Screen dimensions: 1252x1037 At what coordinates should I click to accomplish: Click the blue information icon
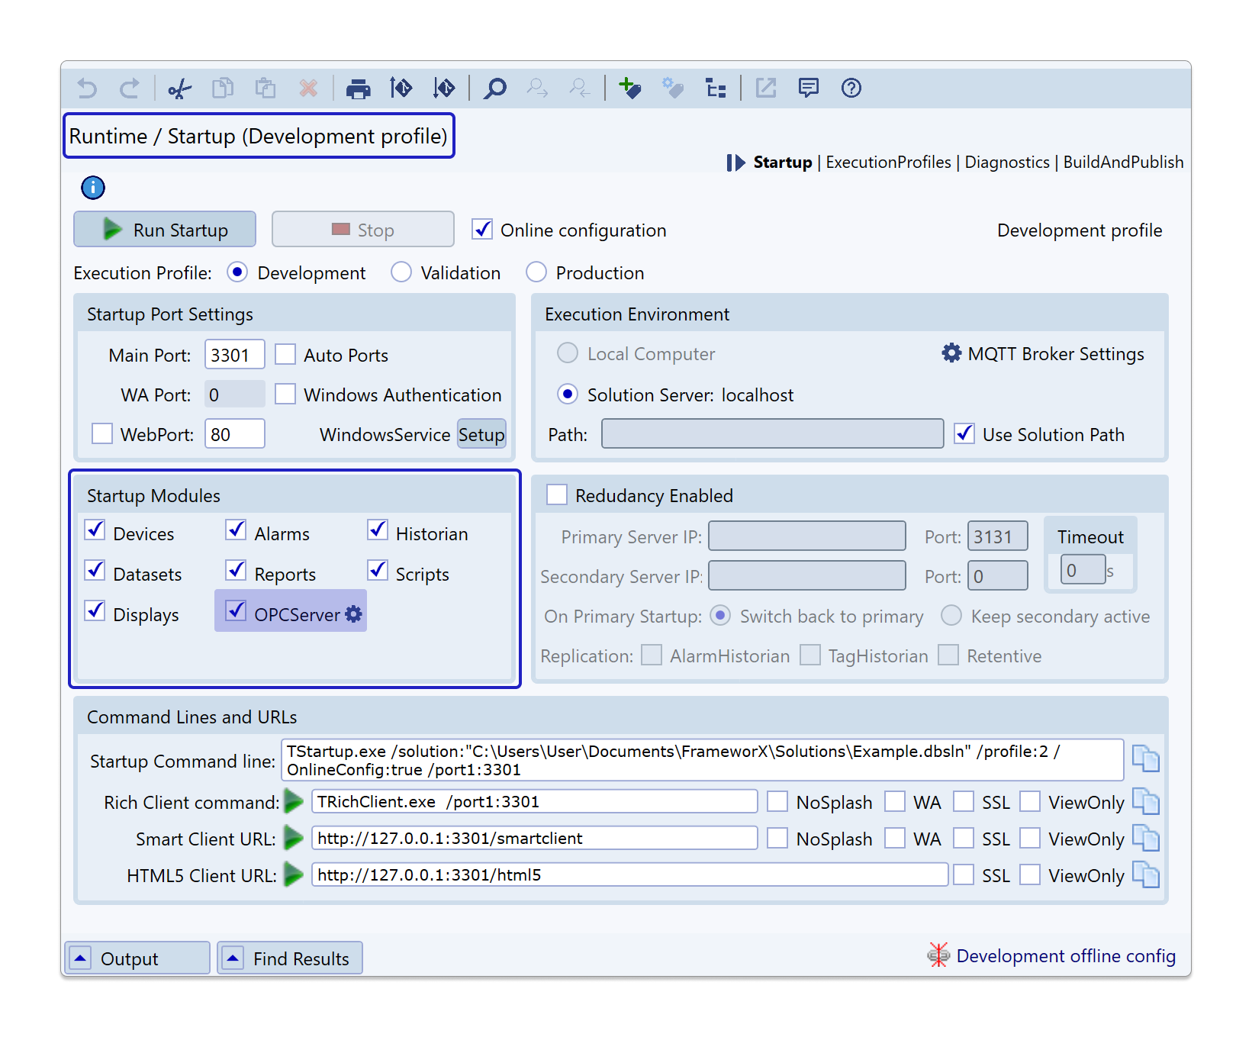click(93, 188)
